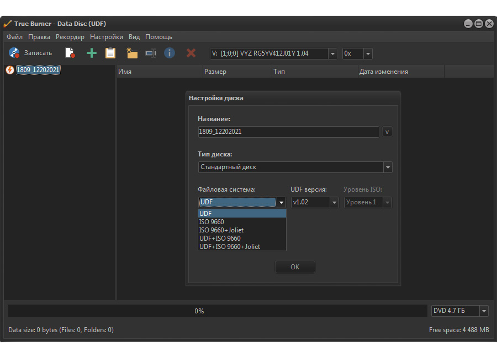Screen dimensions: 497x358
Task: Select UDF+ISO 9660+Joliet file system option
Action: click(230, 247)
